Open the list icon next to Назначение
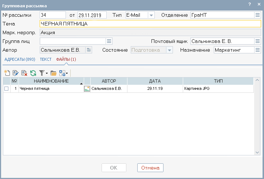This screenshot has height=179, width=264. [x=257, y=50]
